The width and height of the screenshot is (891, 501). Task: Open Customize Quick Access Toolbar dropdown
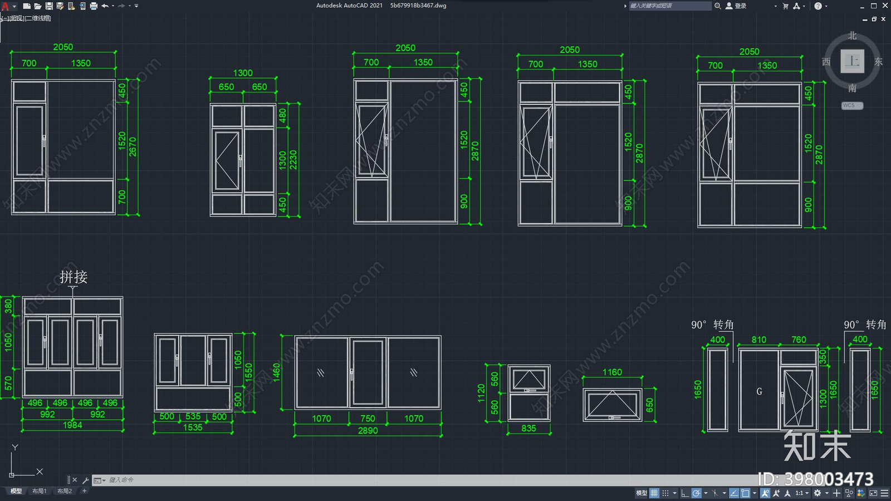click(136, 6)
